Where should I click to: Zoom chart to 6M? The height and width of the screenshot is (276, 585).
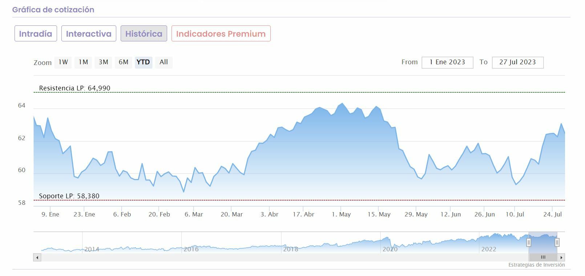click(124, 62)
